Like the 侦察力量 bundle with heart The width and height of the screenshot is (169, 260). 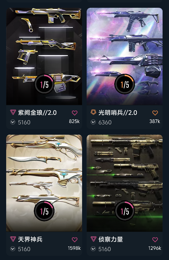[x=155, y=240]
